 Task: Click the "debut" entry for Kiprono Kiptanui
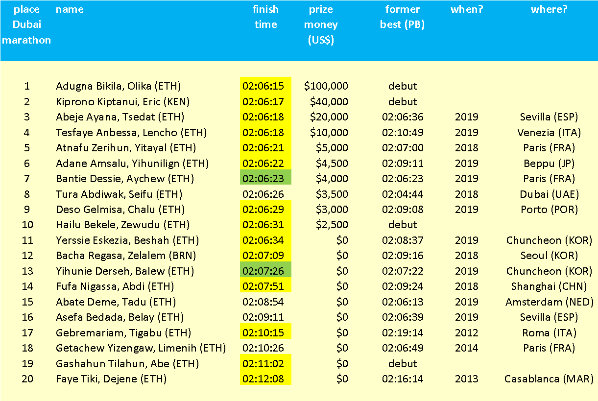click(x=403, y=102)
